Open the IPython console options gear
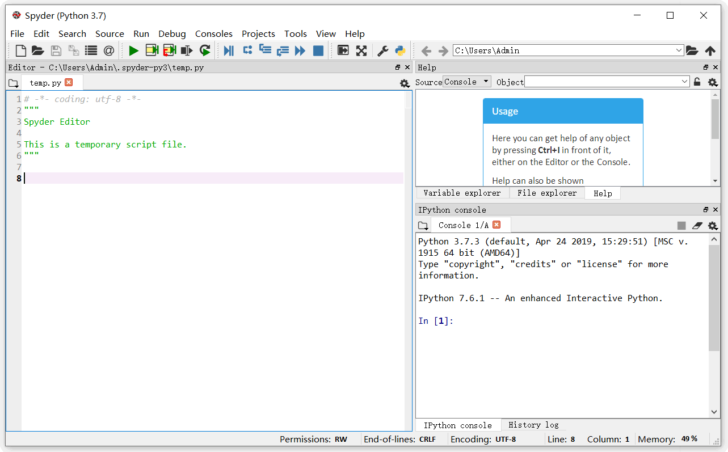 pyautogui.click(x=713, y=226)
